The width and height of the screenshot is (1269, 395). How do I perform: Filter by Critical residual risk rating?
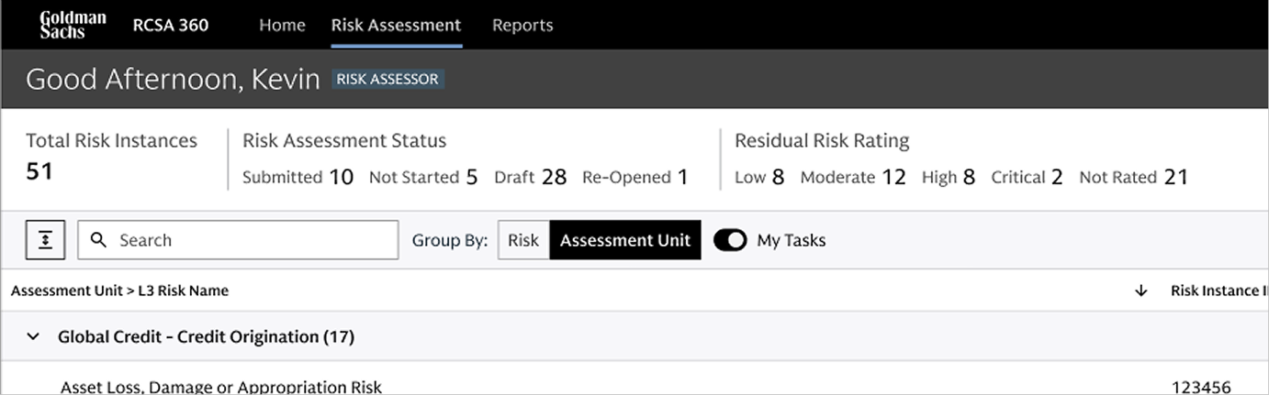point(1026,177)
